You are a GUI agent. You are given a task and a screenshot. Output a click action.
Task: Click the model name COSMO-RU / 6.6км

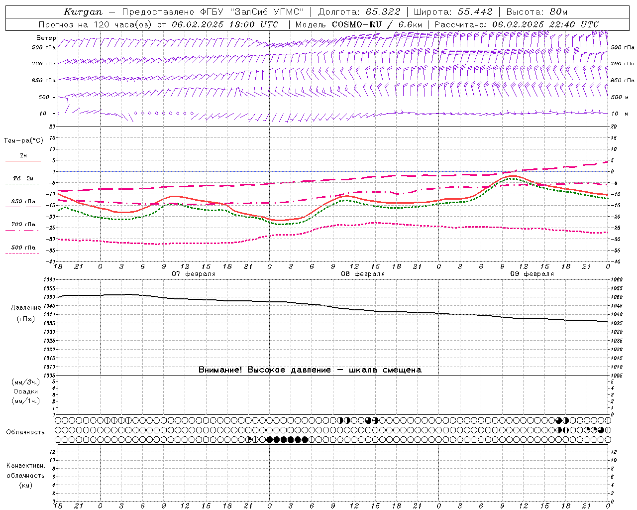tap(377, 24)
